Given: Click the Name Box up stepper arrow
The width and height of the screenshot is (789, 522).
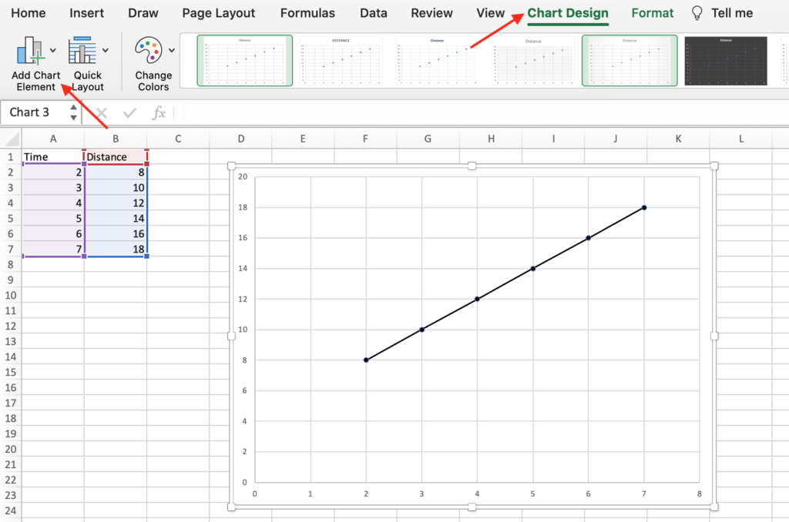Looking at the screenshot, I should (x=73, y=108).
